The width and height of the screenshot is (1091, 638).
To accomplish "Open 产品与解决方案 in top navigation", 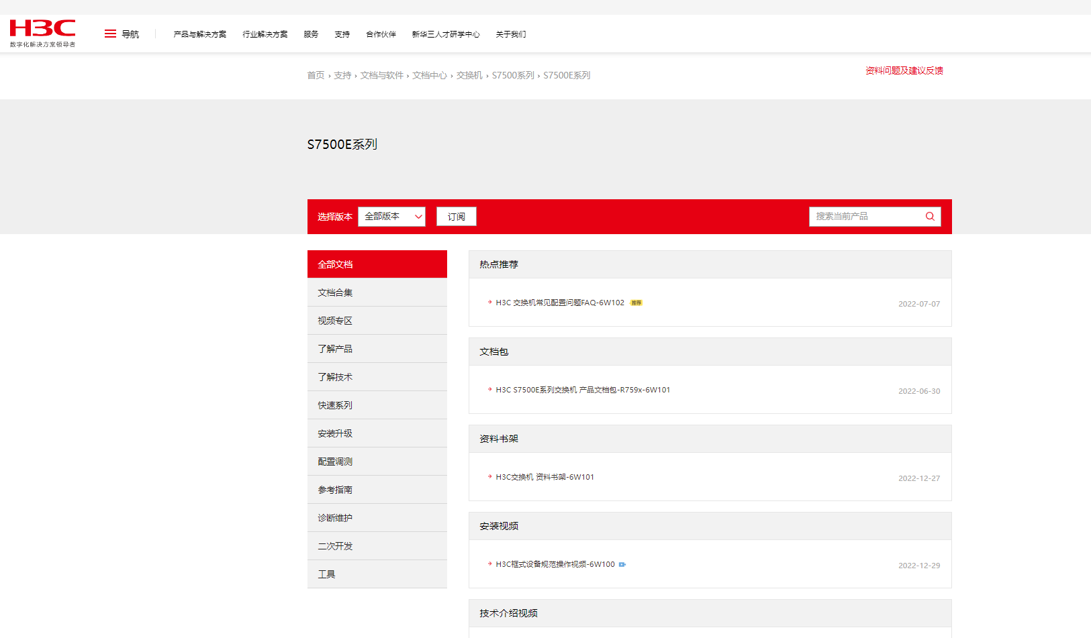I will (x=200, y=34).
